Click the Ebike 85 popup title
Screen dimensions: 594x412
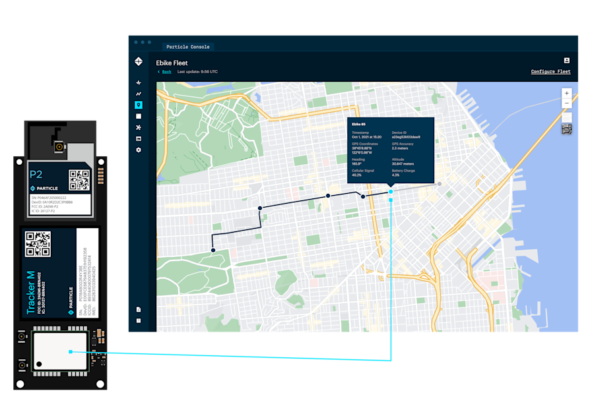358,124
